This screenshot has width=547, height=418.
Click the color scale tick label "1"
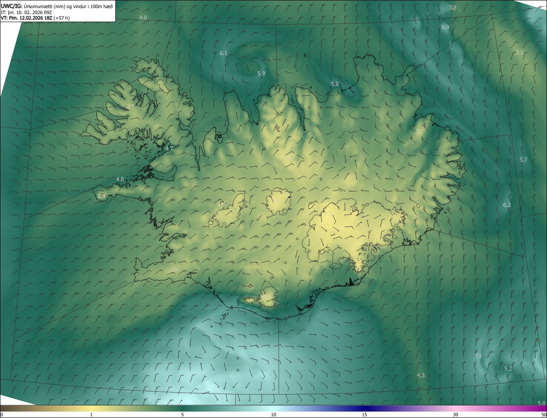point(91,415)
